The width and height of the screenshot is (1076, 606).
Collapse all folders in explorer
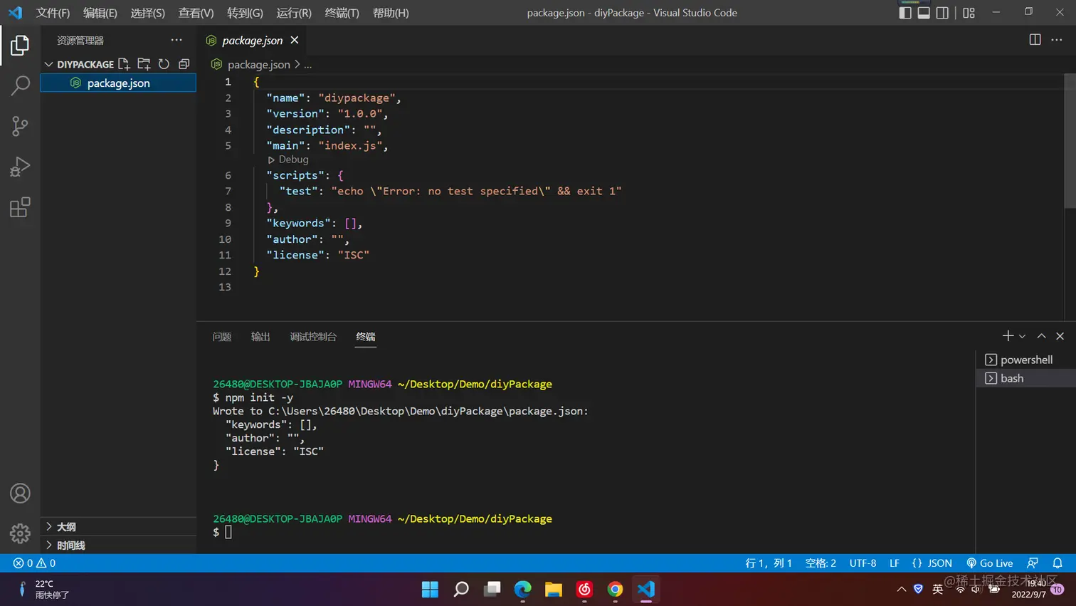[184, 64]
